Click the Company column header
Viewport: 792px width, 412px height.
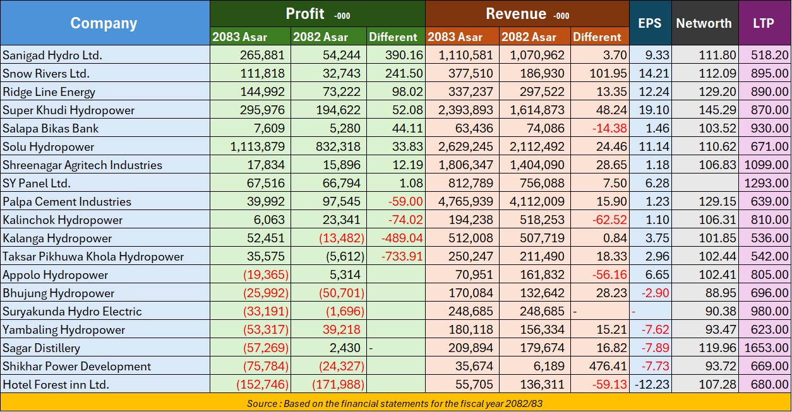pos(105,23)
